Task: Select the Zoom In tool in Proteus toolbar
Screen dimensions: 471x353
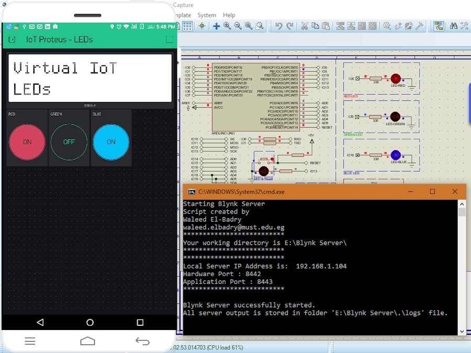Action: click(227, 26)
